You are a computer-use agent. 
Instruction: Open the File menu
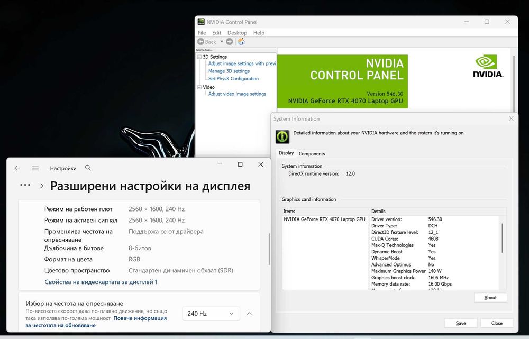point(202,33)
